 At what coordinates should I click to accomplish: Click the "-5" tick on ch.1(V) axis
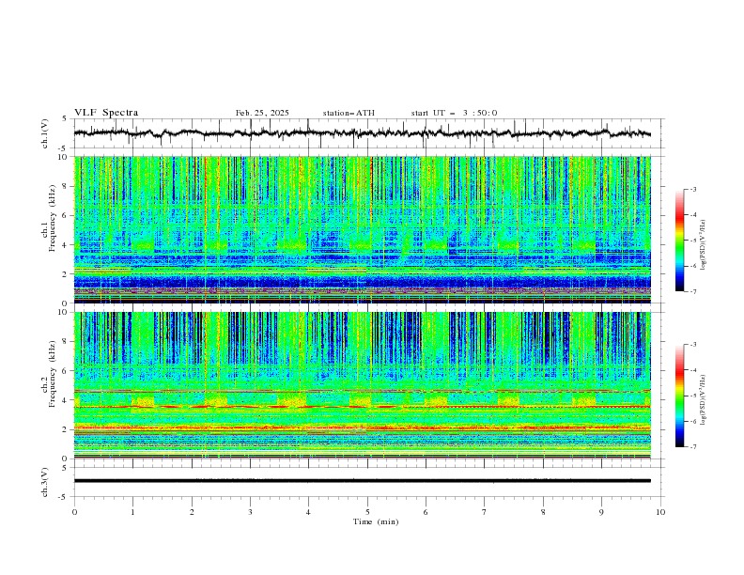tap(64, 148)
